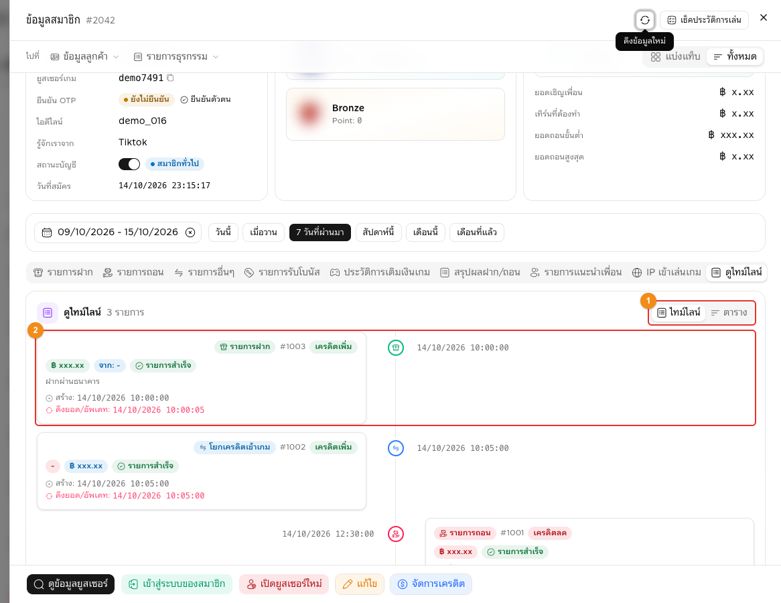The height and width of the screenshot is (603, 781).
Task: Click the ดูข้อมูลยูสเซอร์ button
Action: point(71,584)
